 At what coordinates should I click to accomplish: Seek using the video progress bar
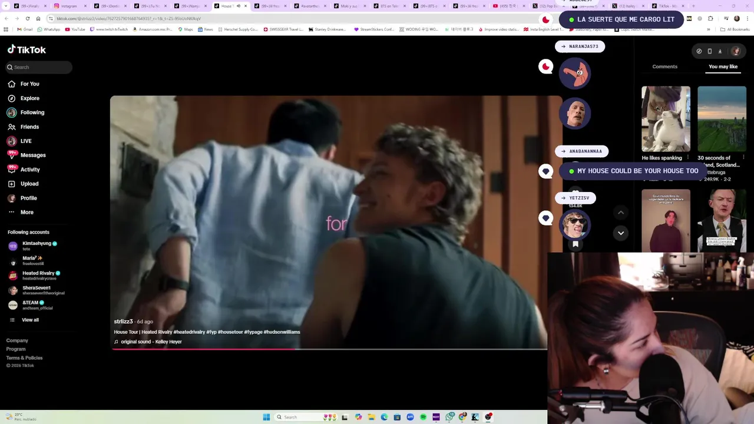pos(329,349)
